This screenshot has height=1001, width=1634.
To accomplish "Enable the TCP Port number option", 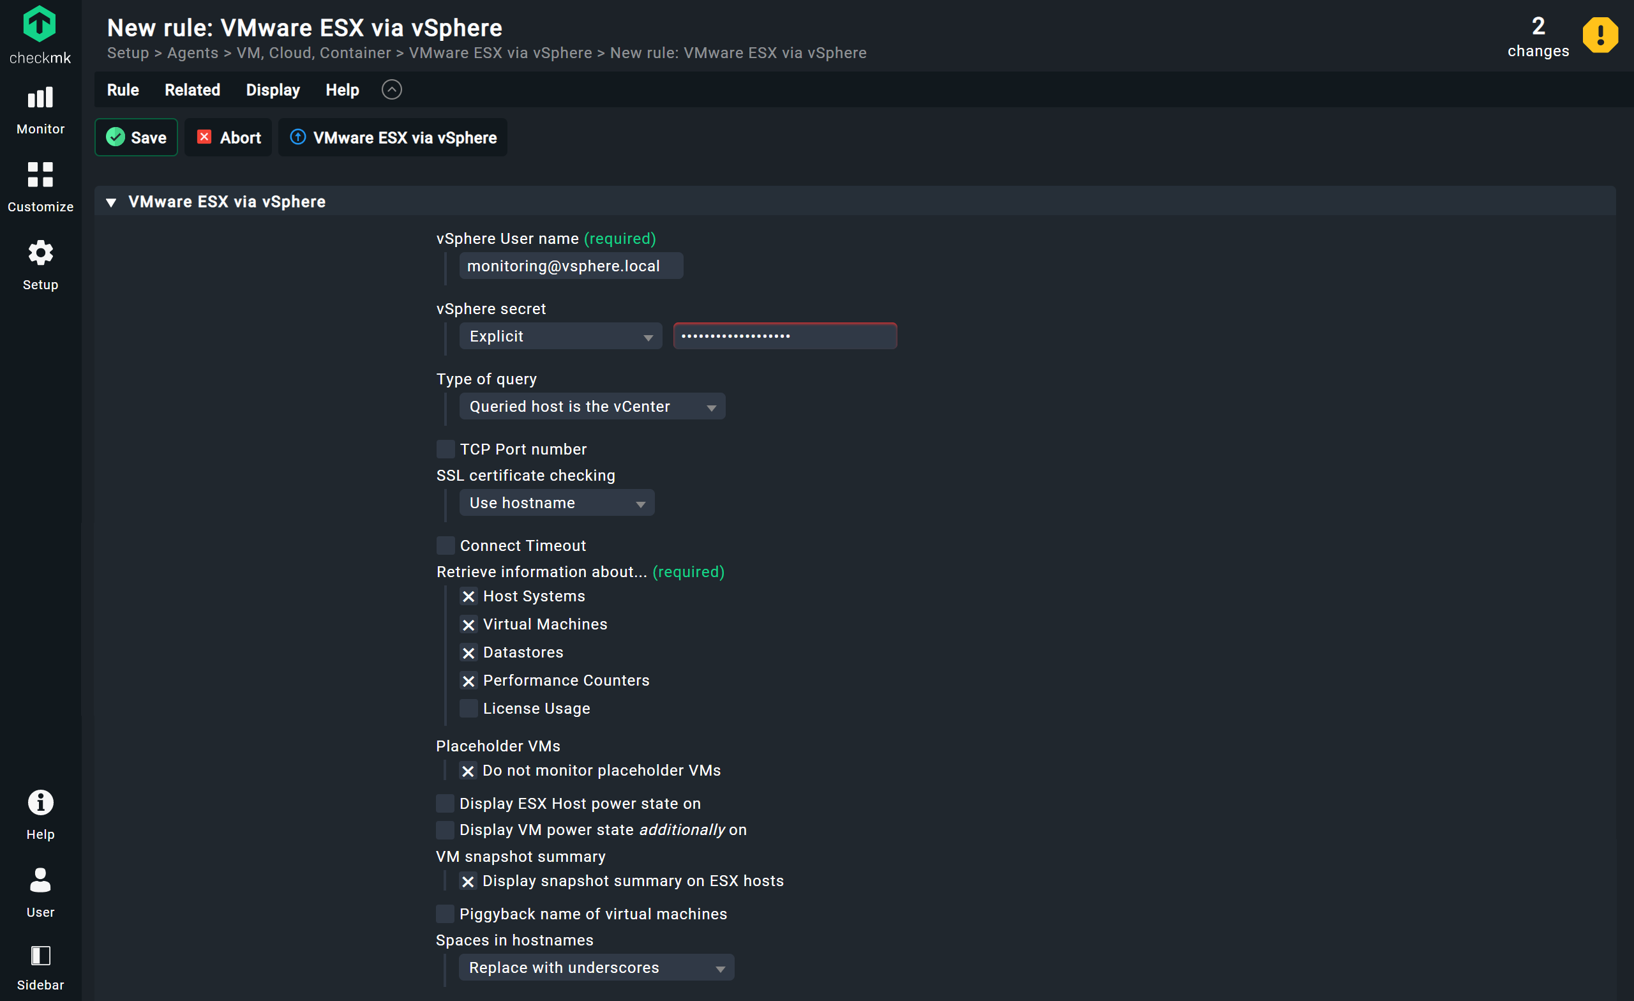I will (x=445, y=448).
